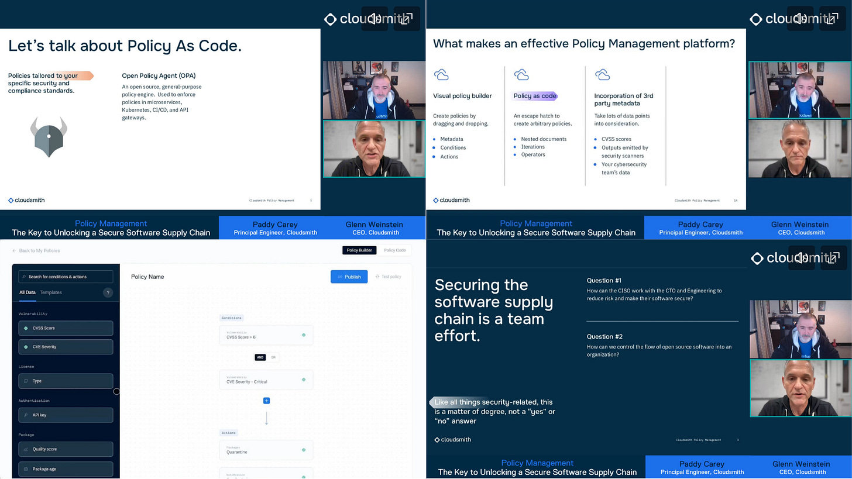The width and height of the screenshot is (852, 479).
Task: Select the OR operator between conditions
Action: [273, 357]
